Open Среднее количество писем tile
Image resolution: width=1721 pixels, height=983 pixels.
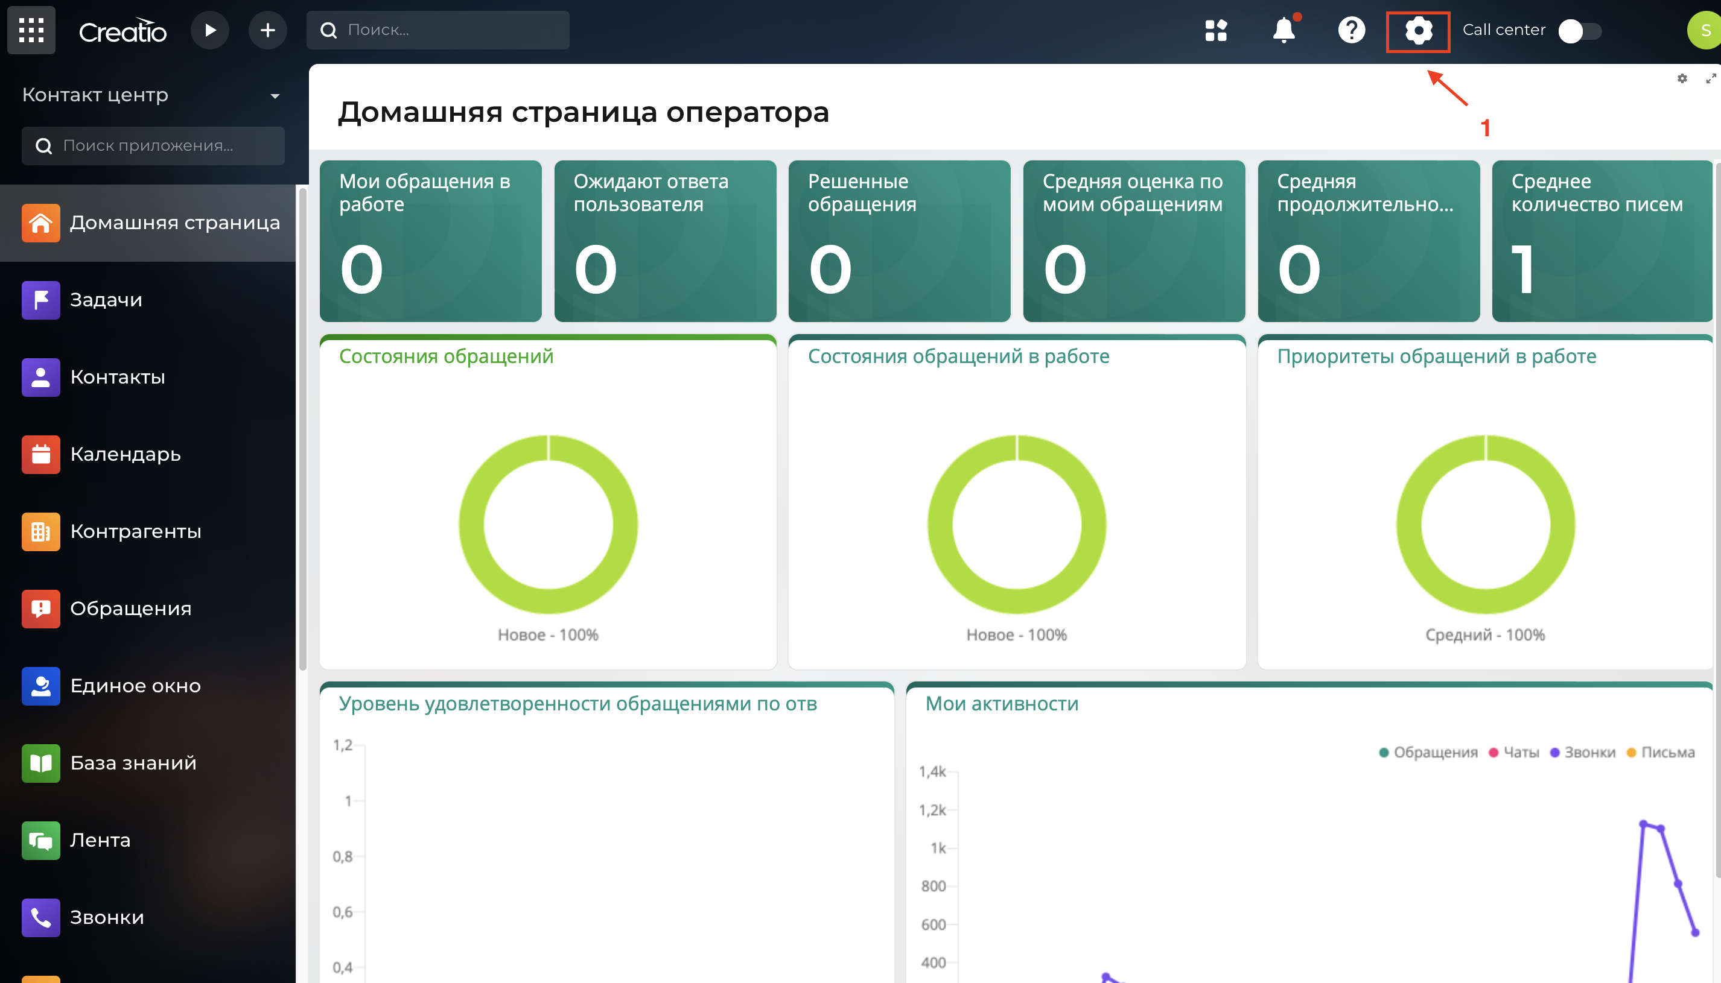click(1603, 241)
